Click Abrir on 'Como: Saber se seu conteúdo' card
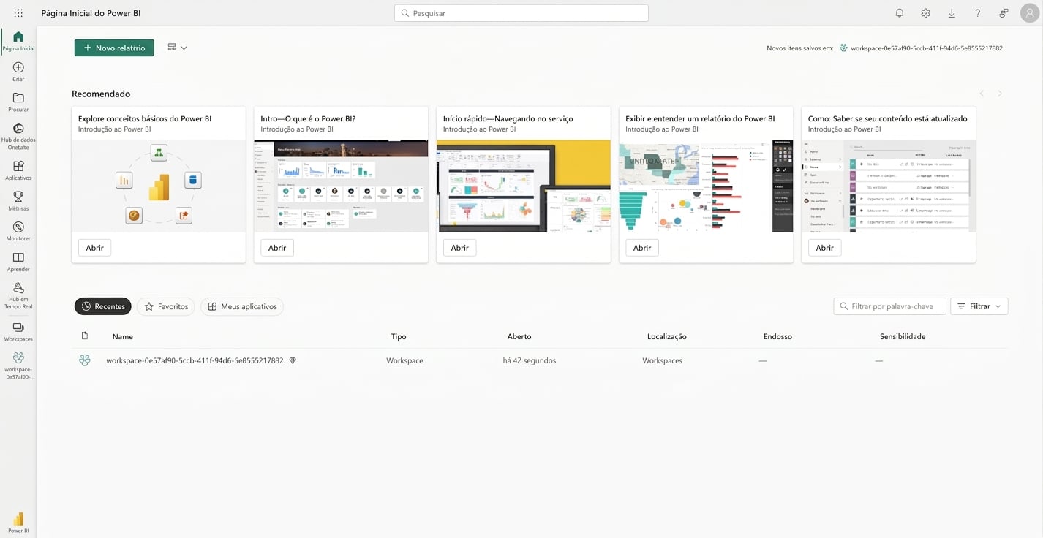Screen dimensions: 1043x538 tap(825, 248)
